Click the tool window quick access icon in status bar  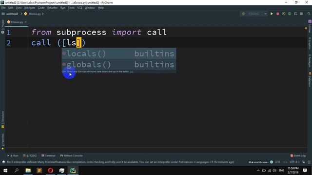tap(3, 162)
